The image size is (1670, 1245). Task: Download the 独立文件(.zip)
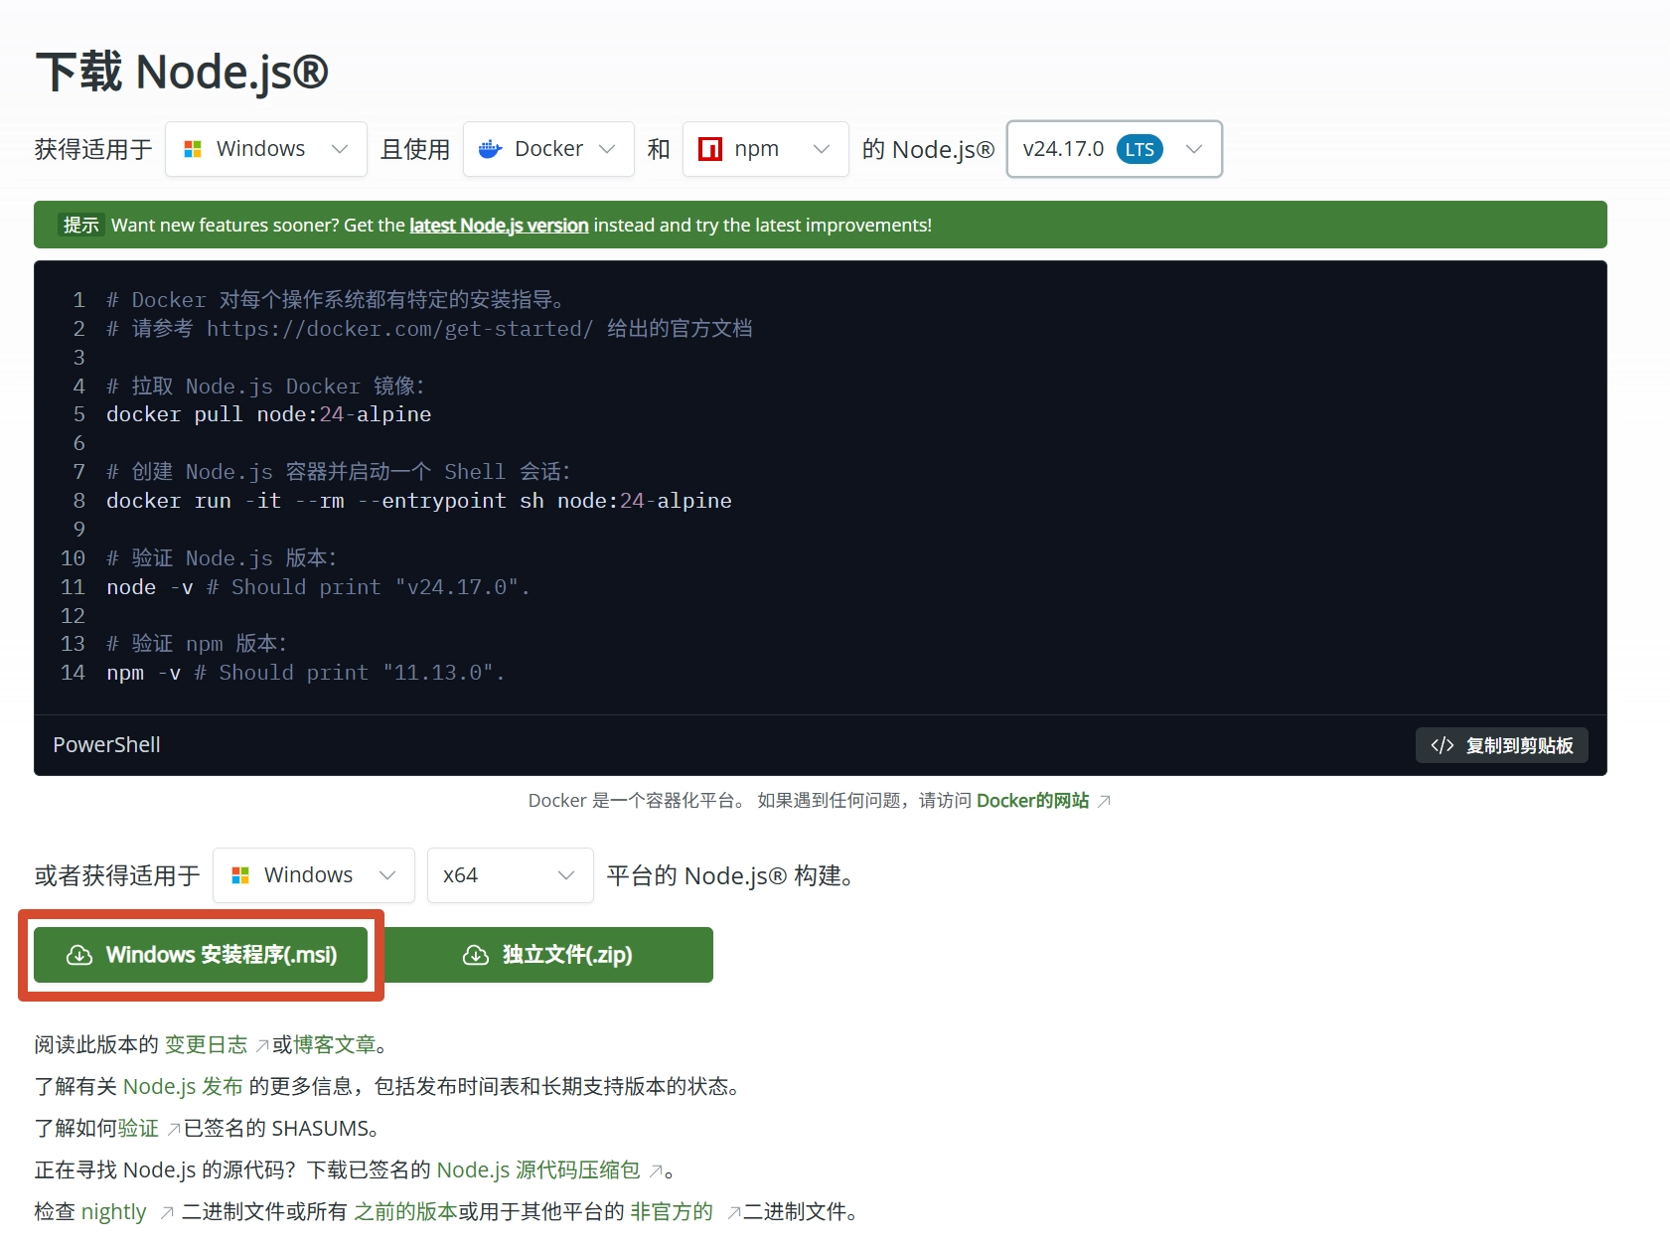547,955
